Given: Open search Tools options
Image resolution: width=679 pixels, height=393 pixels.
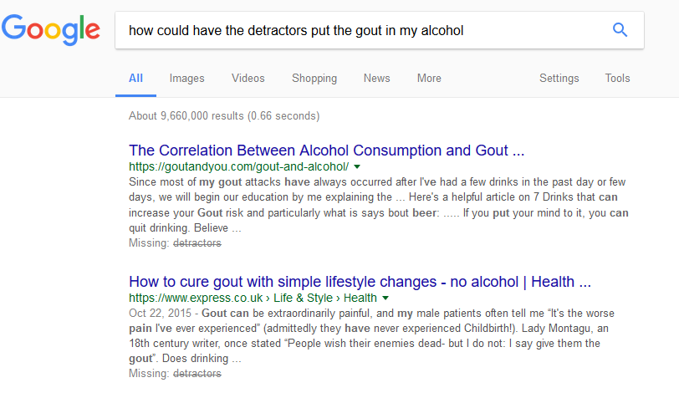Looking at the screenshot, I should (617, 79).
